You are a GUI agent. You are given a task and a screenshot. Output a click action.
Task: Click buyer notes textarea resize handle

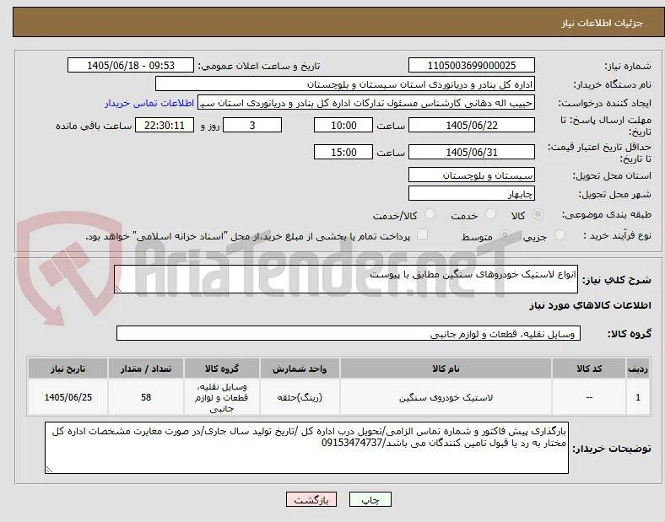click(49, 470)
